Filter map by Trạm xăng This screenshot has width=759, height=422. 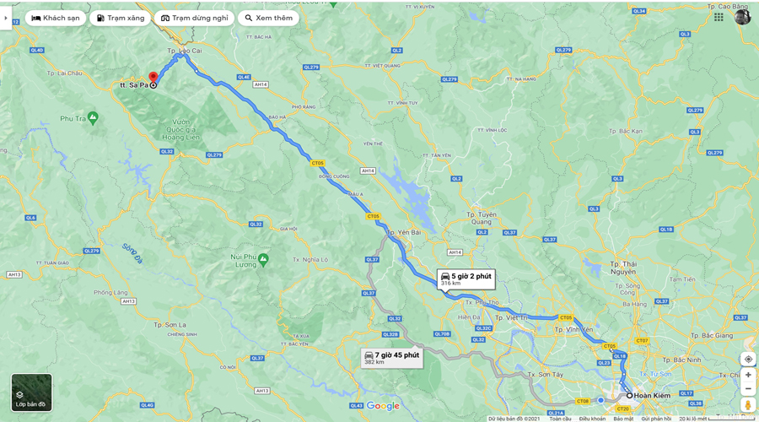click(120, 18)
